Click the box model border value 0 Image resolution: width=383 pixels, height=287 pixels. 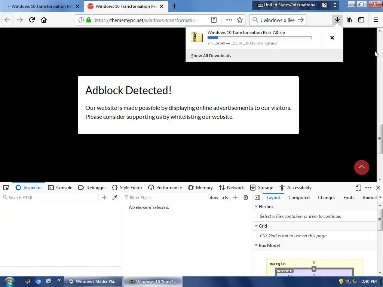[314, 269]
